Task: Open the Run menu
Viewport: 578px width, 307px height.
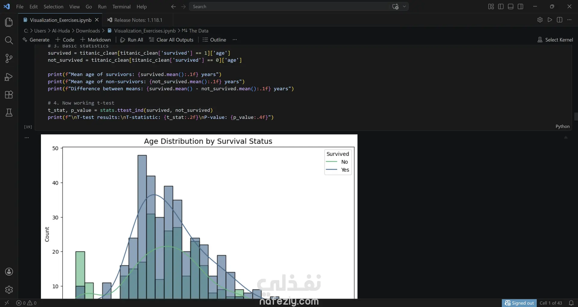Action: point(102,7)
